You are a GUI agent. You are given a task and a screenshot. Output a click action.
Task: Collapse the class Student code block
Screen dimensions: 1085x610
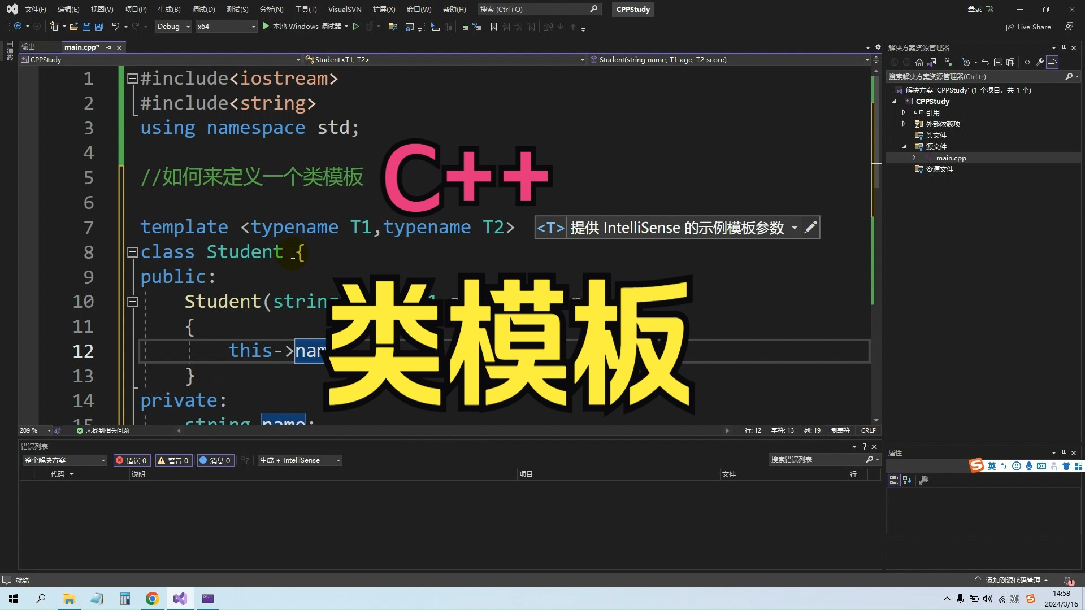132,252
